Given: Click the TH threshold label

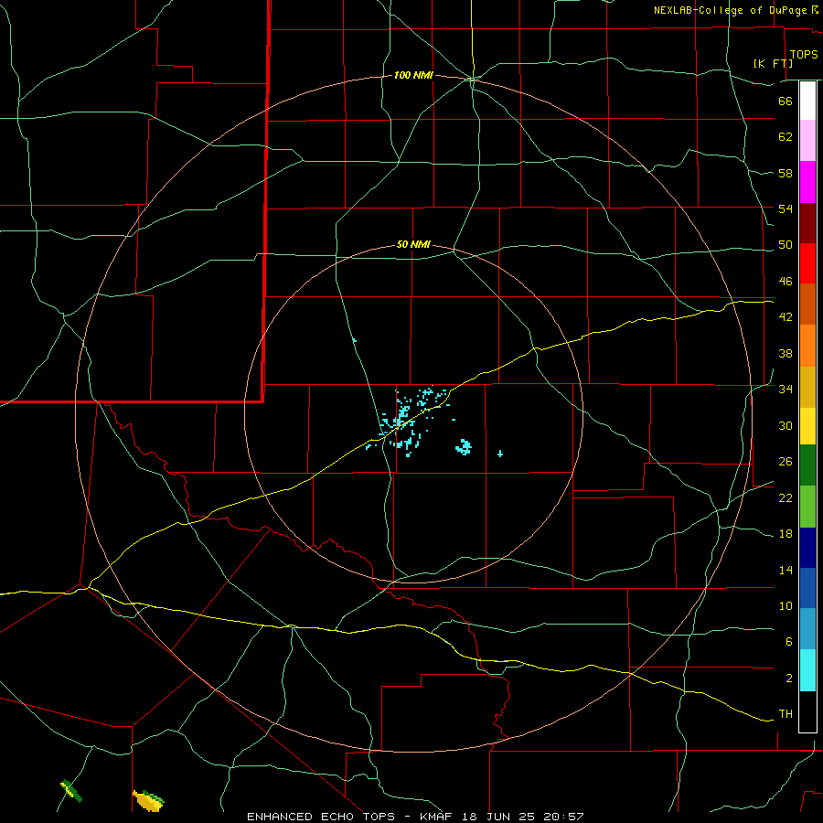Looking at the screenshot, I should (x=786, y=714).
